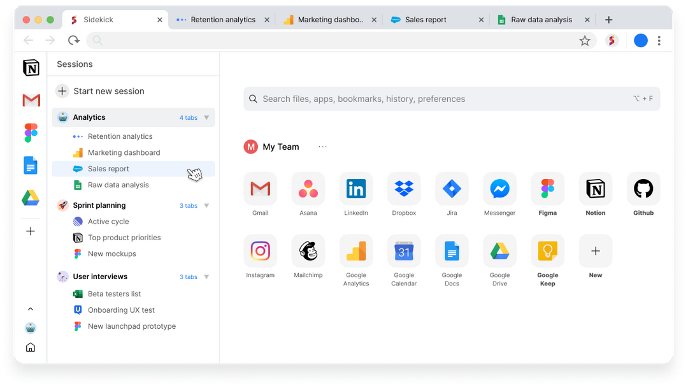Click the search files and apps field

[x=451, y=99]
